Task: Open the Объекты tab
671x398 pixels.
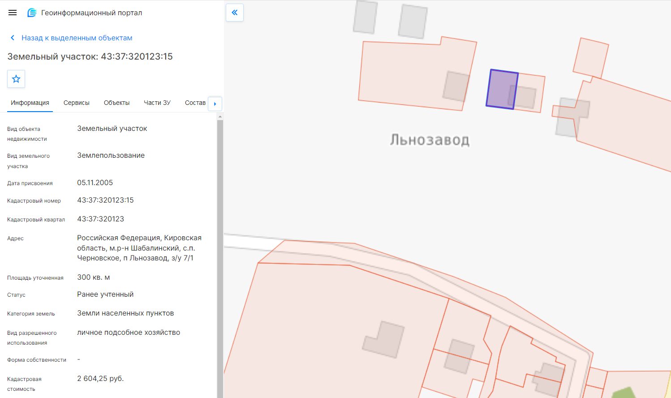Action: [117, 103]
